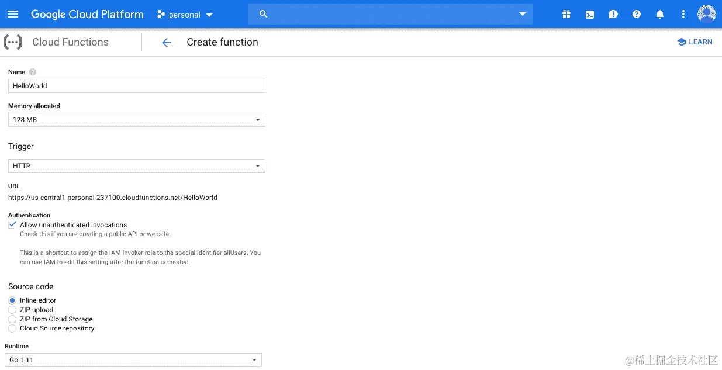The width and height of the screenshot is (722, 370).
Task: Open the user account avatar
Action: click(x=707, y=14)
